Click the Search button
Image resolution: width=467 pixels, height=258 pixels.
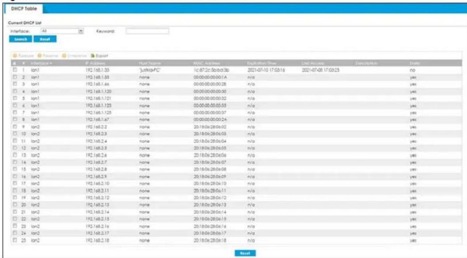[20, 39]
